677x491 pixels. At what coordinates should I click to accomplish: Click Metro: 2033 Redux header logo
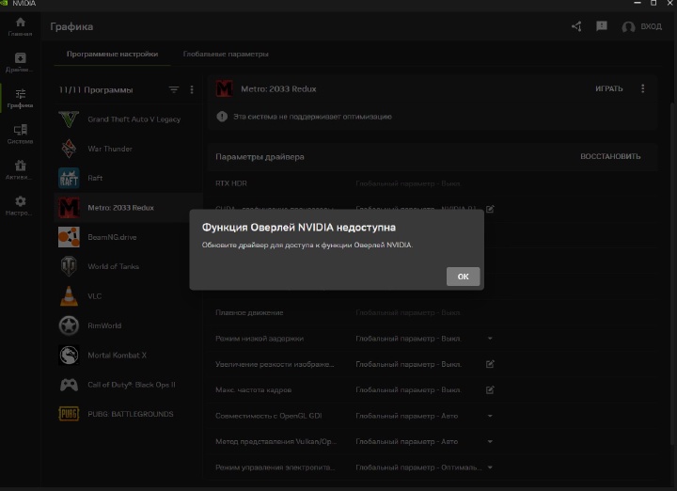tap(224, 89)
